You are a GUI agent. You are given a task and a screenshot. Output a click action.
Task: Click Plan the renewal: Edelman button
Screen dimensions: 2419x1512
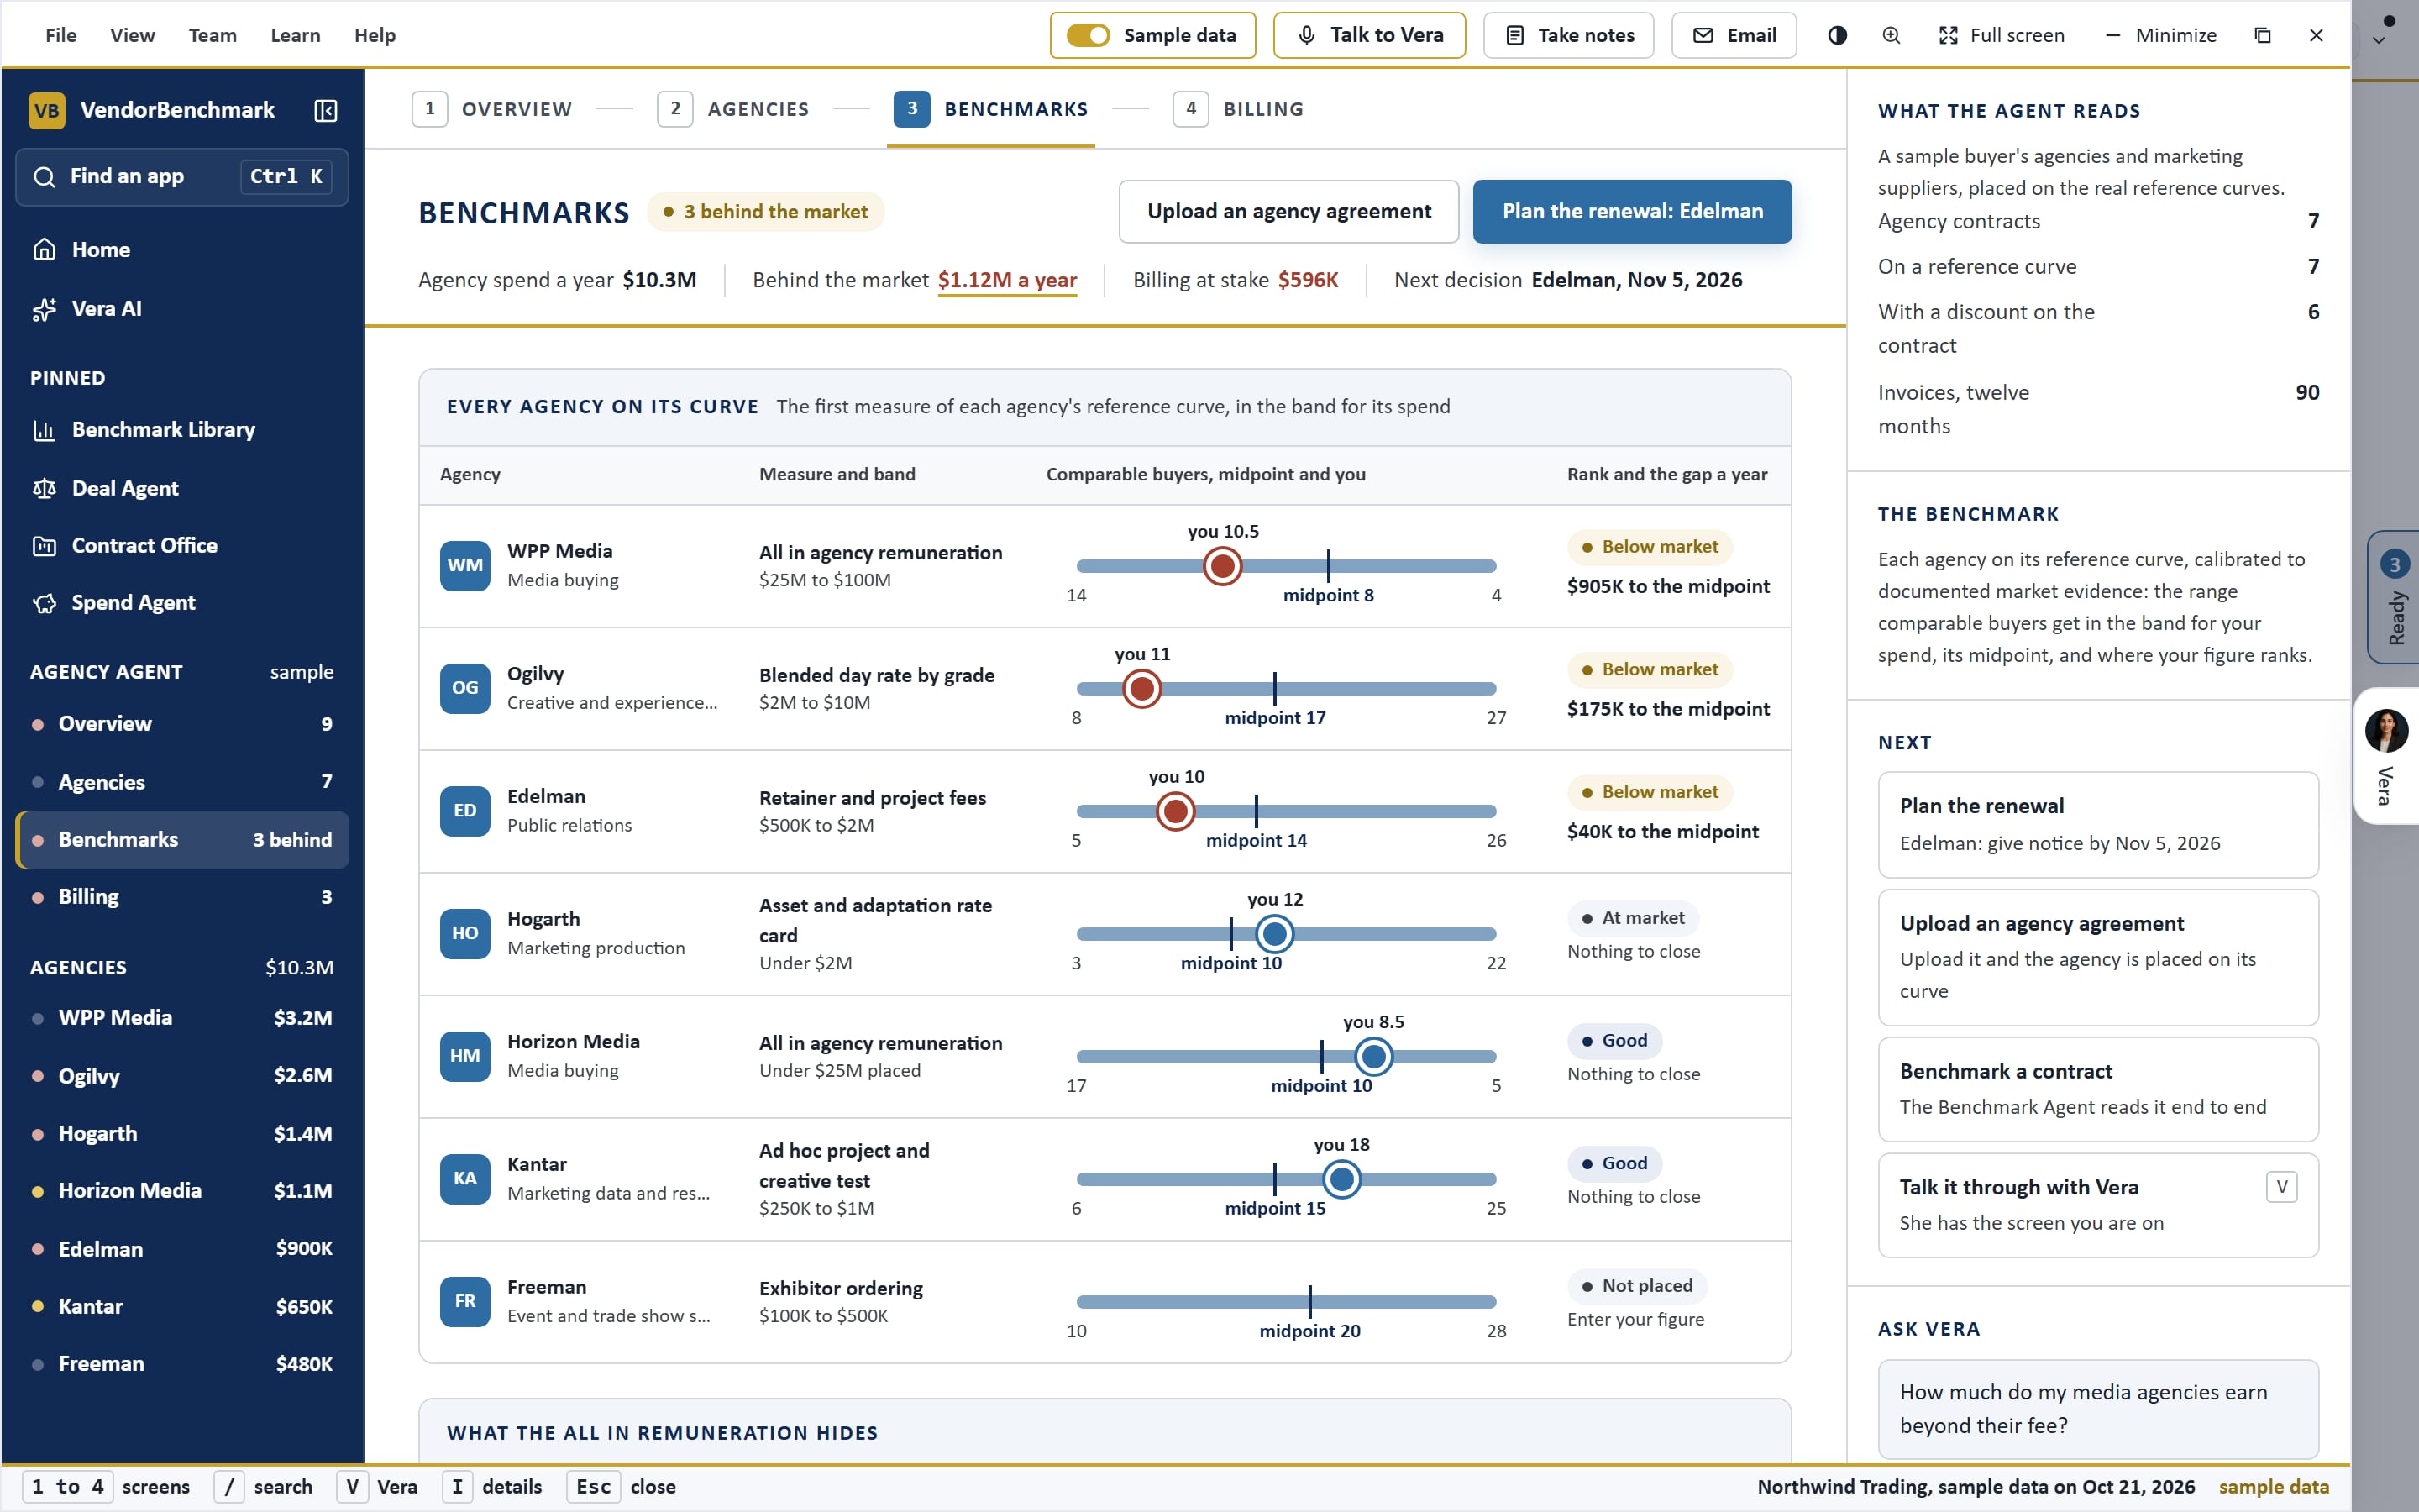[x=1632, y=211]
